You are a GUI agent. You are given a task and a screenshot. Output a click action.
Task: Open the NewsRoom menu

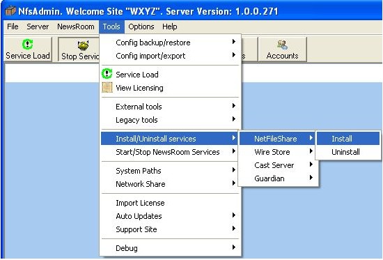76,26
